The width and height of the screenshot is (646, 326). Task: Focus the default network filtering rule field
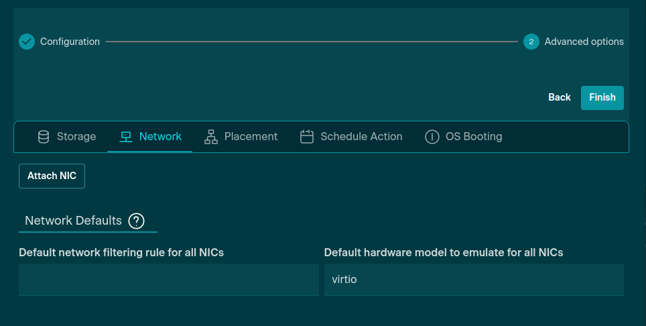pyautogui.click(x=168, y=279)
